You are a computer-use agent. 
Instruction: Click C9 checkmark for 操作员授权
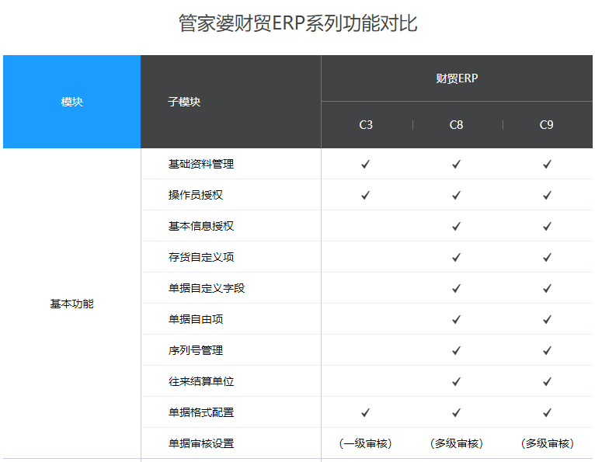(547, 195)
